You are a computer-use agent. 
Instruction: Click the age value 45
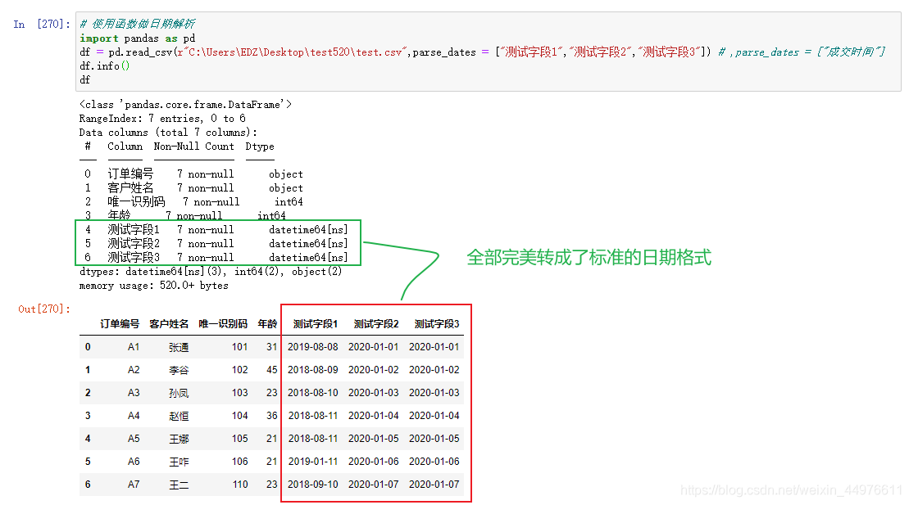coord(272,369)
